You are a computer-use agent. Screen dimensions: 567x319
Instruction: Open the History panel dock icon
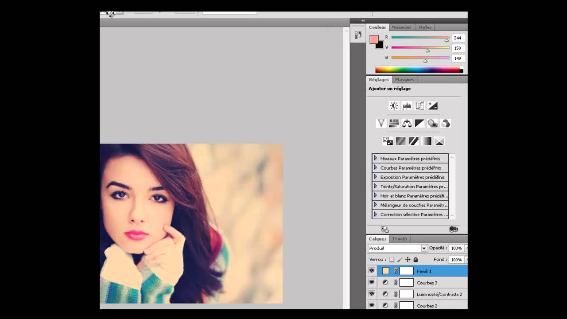[x=358, y=35]
